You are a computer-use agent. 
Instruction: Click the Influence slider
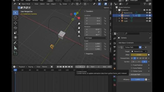tap(138, 79)
